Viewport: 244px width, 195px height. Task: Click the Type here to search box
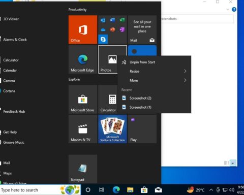pyautogui.click(x=40, y=190)
